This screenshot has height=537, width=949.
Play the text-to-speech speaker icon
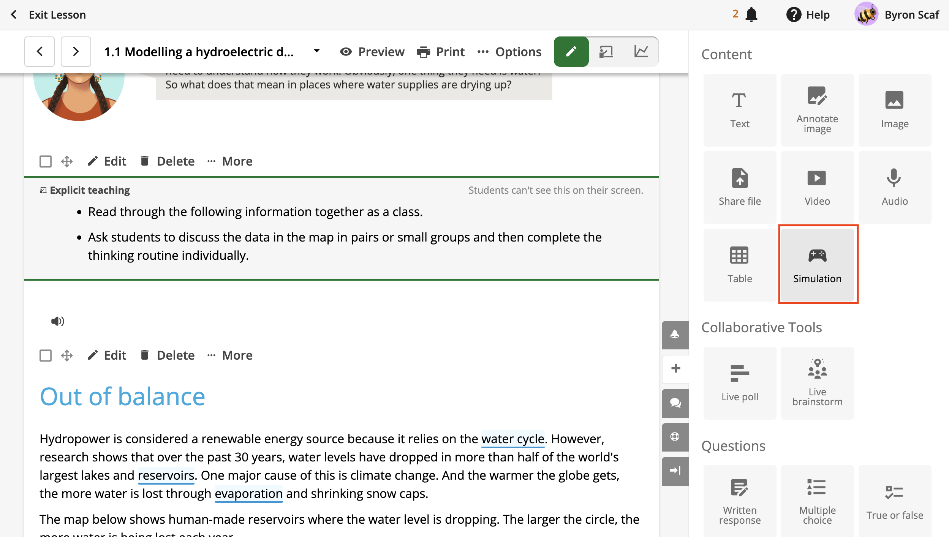(57, 321)
